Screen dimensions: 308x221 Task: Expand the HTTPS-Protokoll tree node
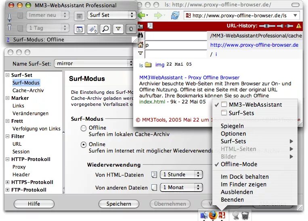[x=7, y=182]
